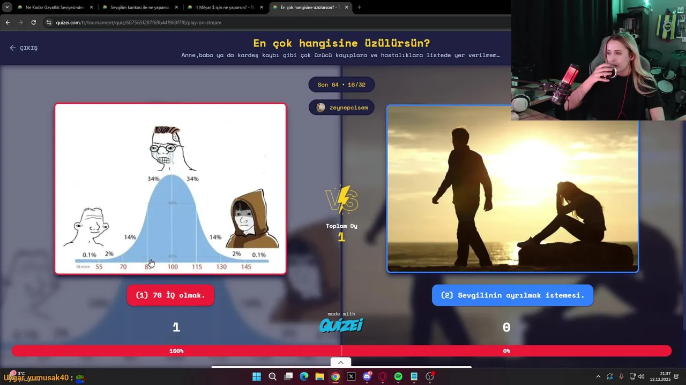This screenshot has height=385, width=686.
Task: Click the quiz title 'En çok hangisine üzülürsün?'
Action: tap(341, 43)
